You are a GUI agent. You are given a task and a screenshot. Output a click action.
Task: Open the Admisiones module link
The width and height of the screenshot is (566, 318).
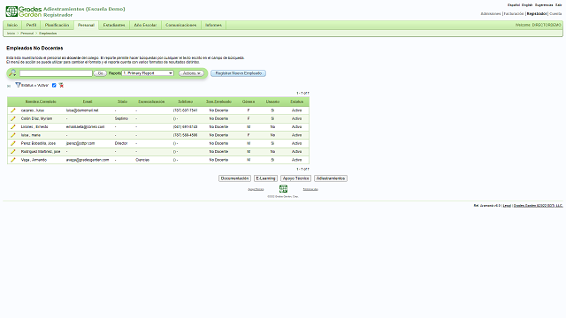coord(491,14)
